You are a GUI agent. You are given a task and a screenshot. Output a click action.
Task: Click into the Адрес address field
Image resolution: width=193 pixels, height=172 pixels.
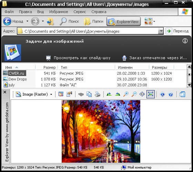(x=88, y=31)
